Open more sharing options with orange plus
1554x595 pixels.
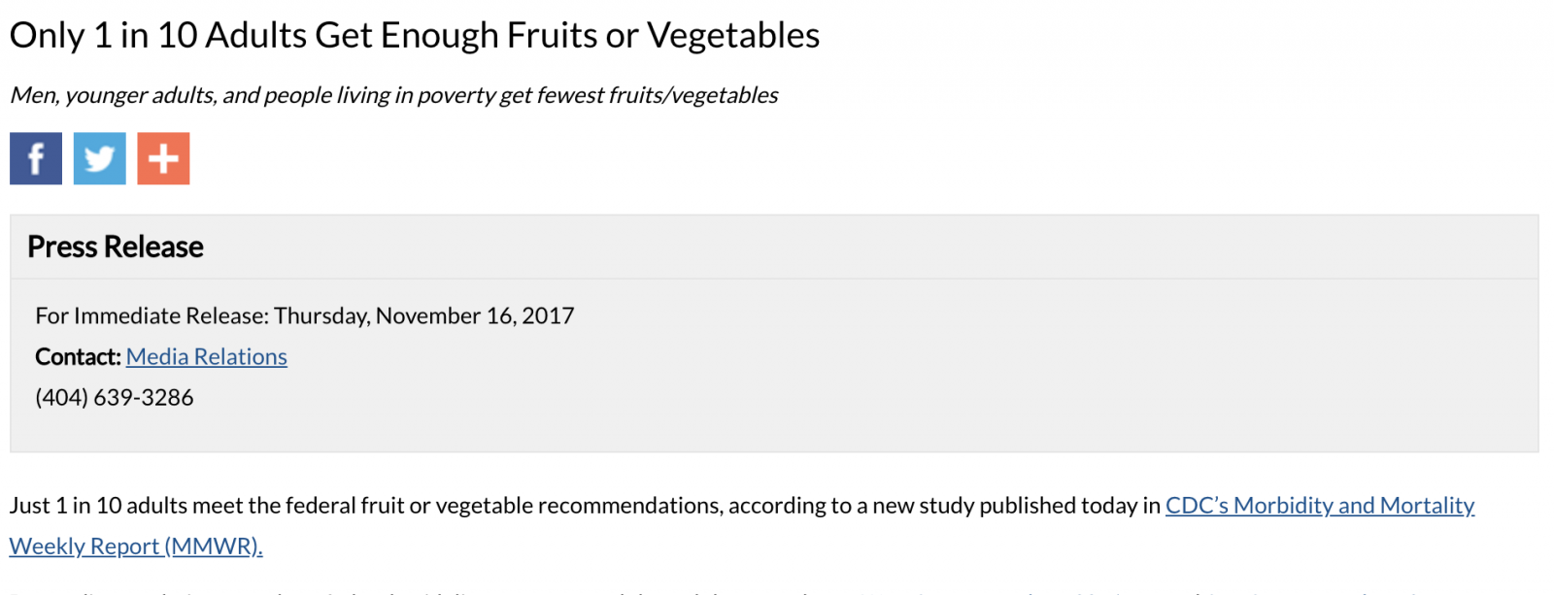[x=163, y=158]
